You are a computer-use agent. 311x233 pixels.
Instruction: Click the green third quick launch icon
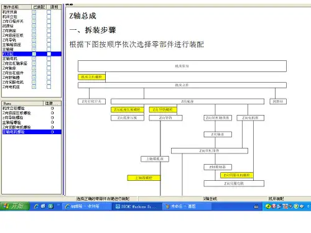51,206
